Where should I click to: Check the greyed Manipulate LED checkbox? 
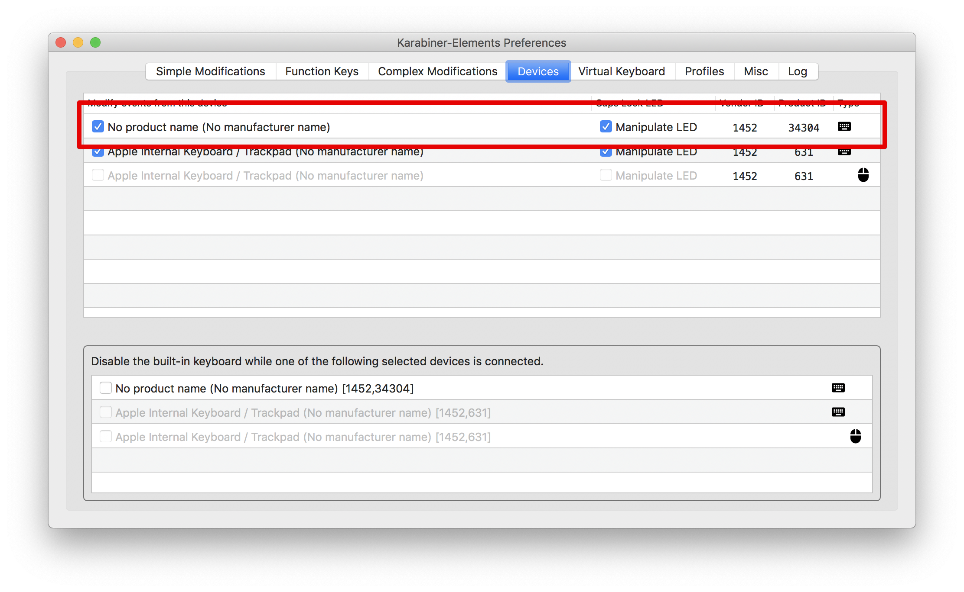pyautogui.click(x=606, y=175)
